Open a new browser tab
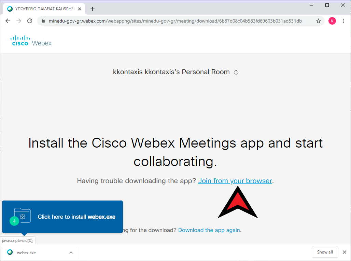Viewport: 351px width, 261px height. (x=93, y=9)
